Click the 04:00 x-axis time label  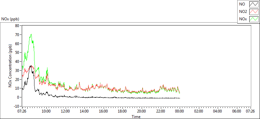[218, 111]
